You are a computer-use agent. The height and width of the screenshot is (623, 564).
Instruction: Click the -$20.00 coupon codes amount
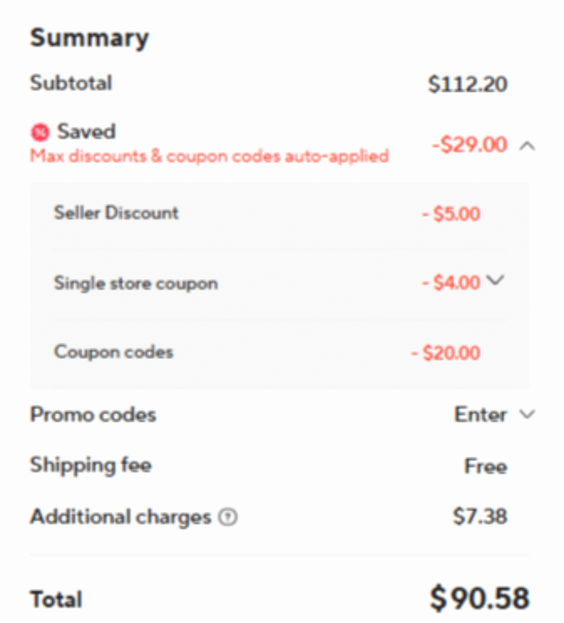[445, 353]
